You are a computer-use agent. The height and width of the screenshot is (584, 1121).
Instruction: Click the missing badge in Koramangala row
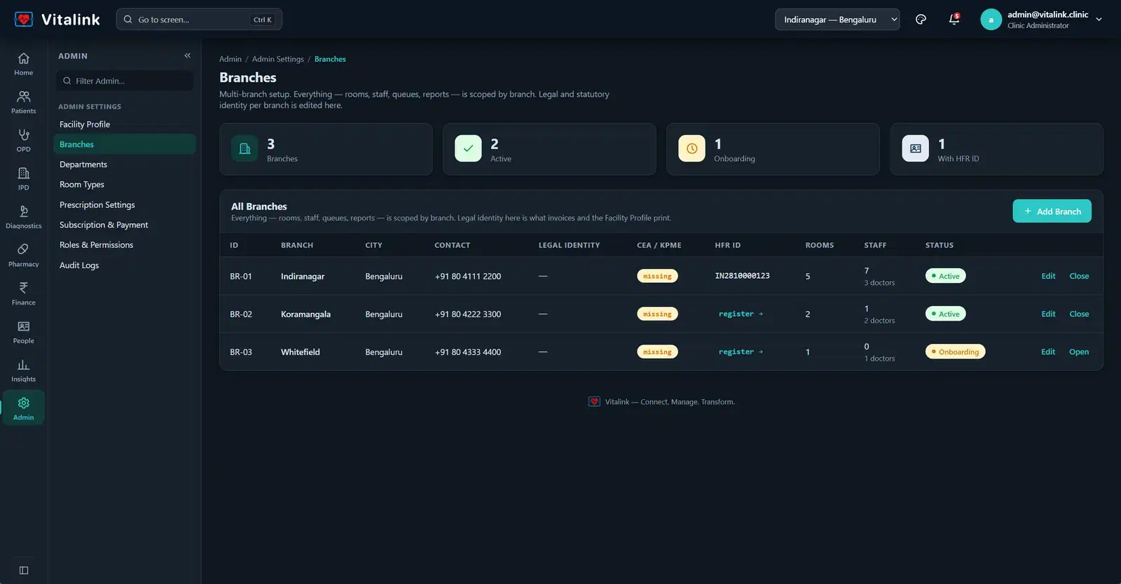tap(657, 314)
